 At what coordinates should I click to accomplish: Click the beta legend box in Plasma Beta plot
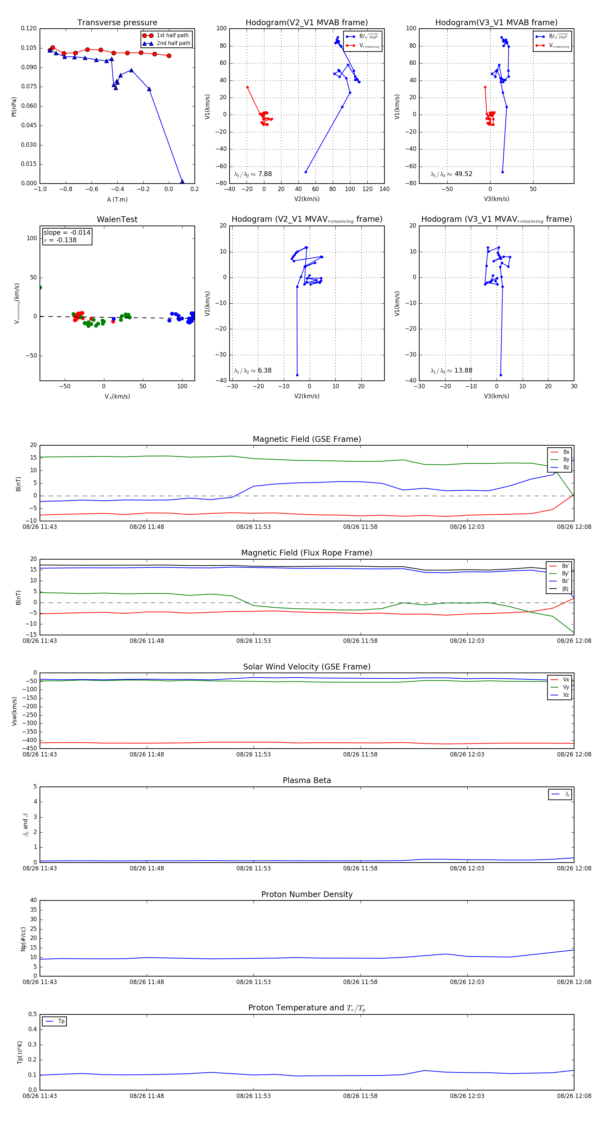point(560,794)
